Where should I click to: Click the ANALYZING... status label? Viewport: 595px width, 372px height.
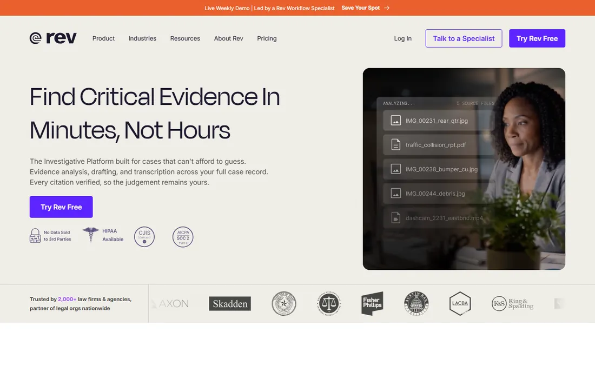[x=399, y=103]
